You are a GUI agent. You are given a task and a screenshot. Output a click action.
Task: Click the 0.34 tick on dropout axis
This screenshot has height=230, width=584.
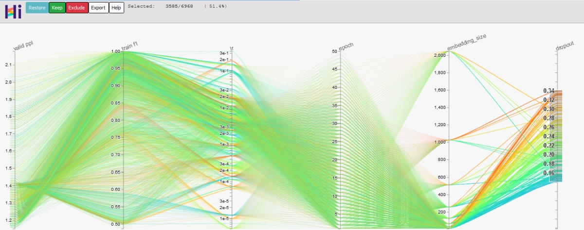[x=549, y=91]
